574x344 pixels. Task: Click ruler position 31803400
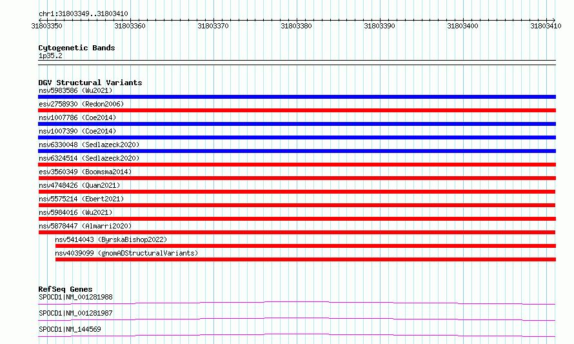pos(462,26)
